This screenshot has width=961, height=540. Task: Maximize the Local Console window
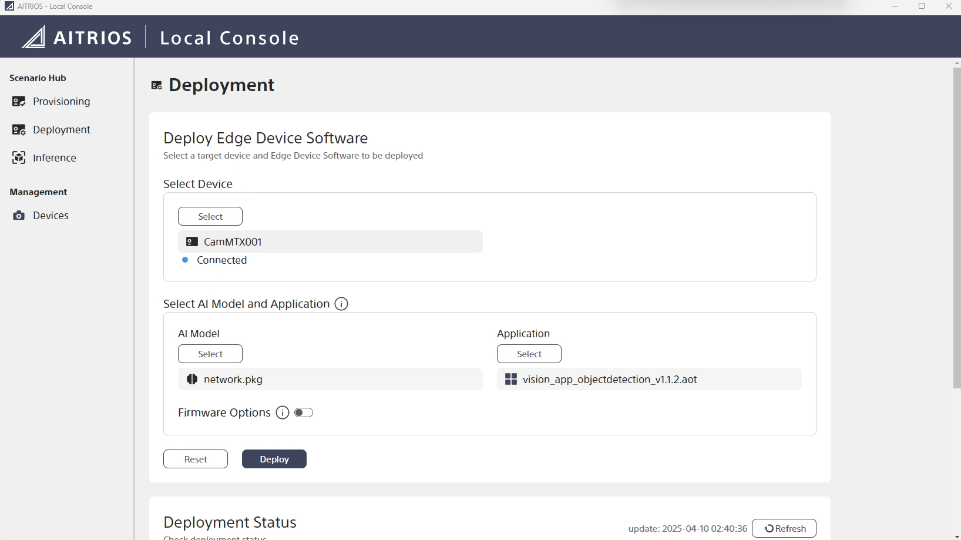pos(922,6)
